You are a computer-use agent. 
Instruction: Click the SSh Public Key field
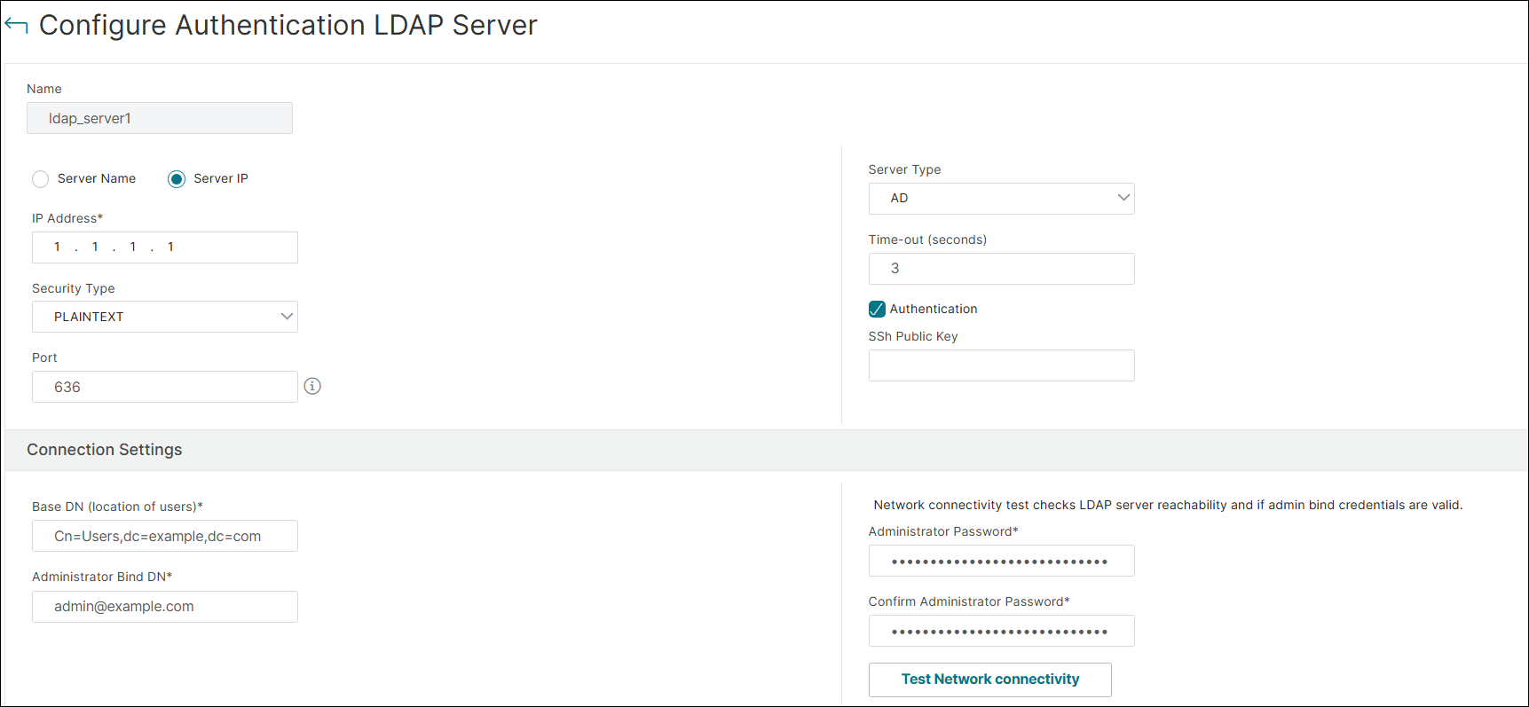click(x=1001, y=365)
